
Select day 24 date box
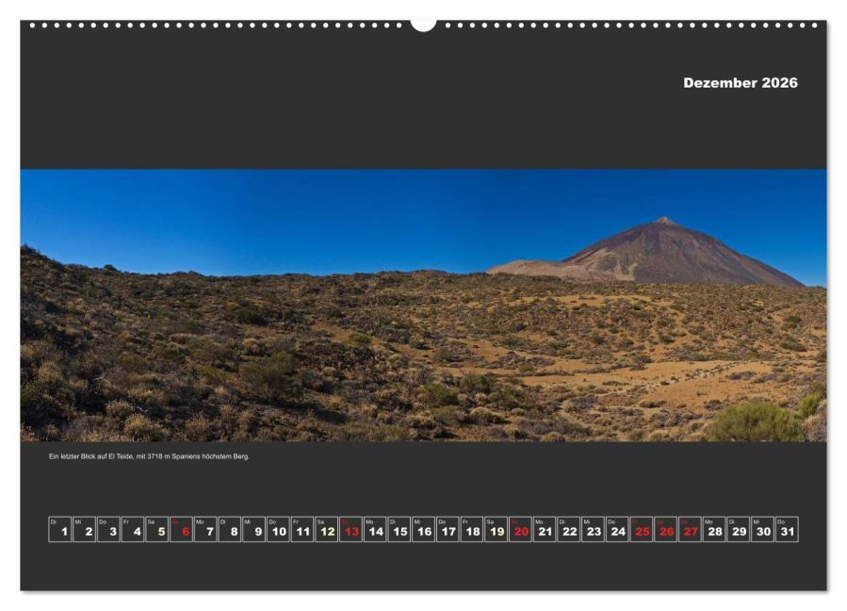[617, 529]
